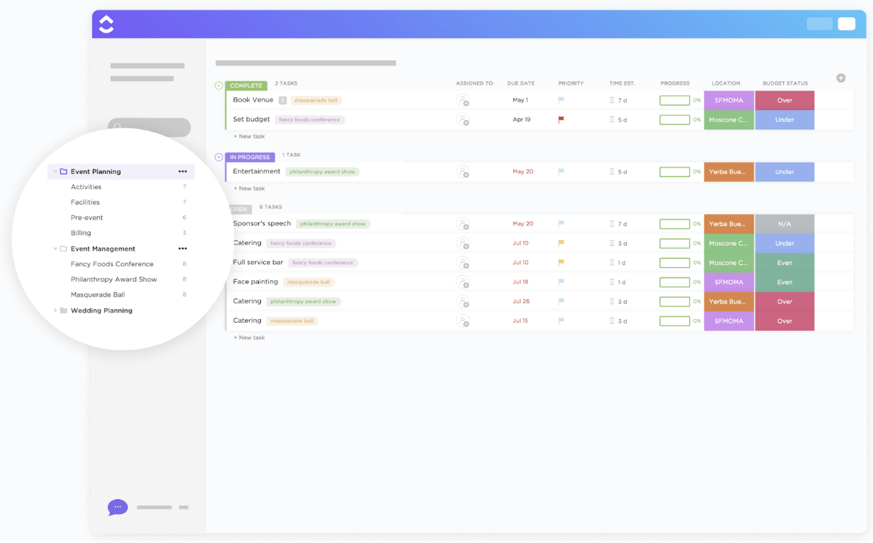The width and height of the screenshot is (873, 543).
Task: Click philanthropy award show tag on Entertainment
Action: click(x=323, y=172)
